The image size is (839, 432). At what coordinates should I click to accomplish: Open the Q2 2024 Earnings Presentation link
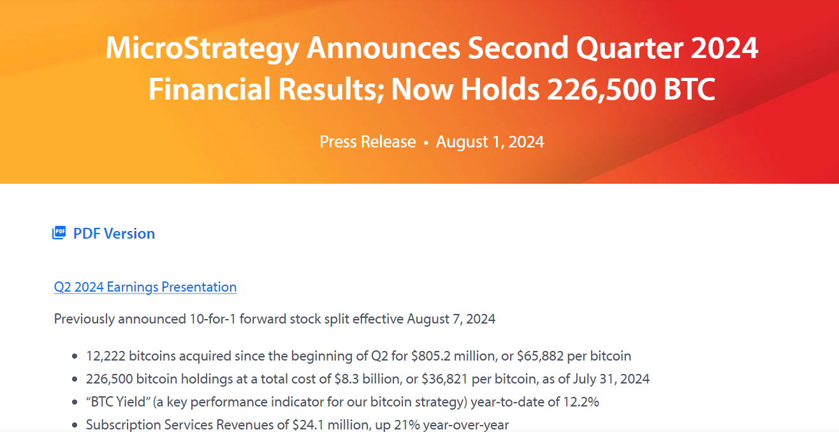click(x=145, y=287)
